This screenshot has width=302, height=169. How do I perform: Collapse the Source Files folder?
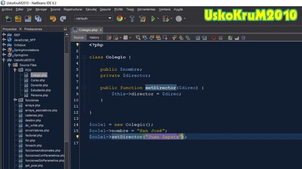click(9, 65)
